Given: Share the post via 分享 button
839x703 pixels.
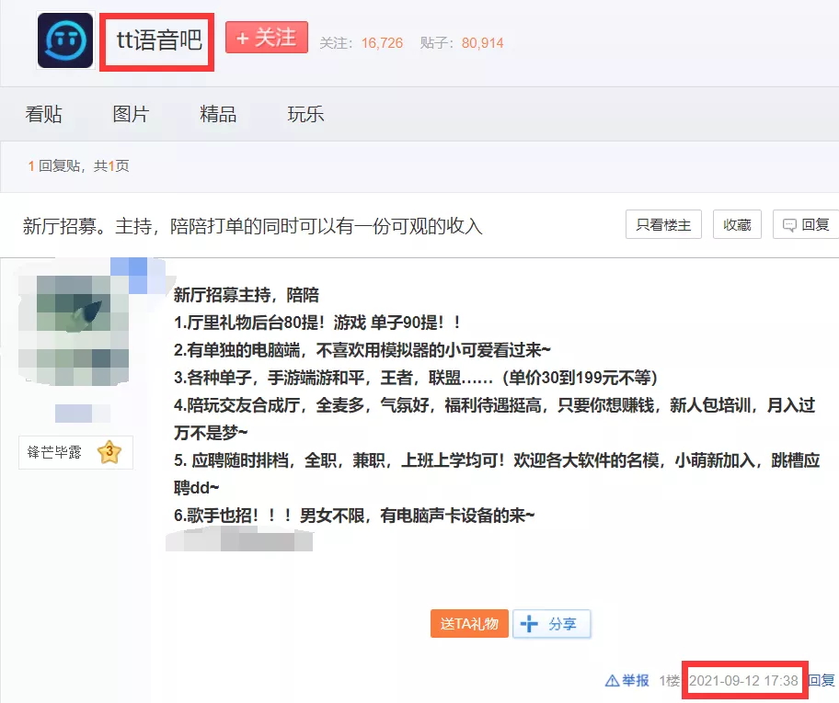Looking at the screenshot, I should tap(552, 624).
